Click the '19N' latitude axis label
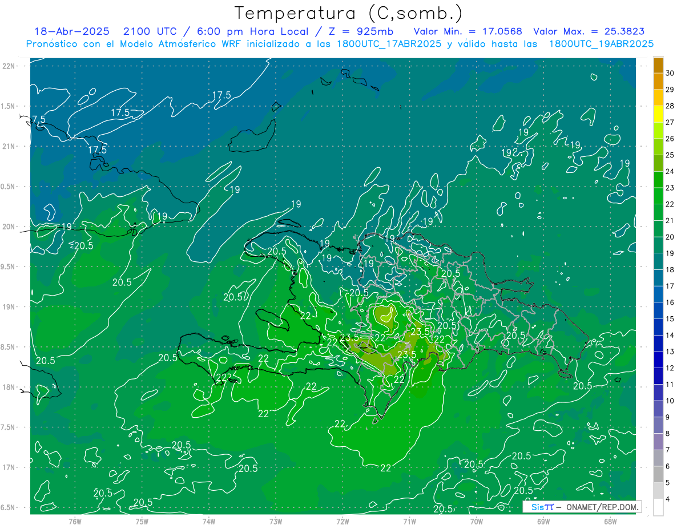 tap(9, 307)
